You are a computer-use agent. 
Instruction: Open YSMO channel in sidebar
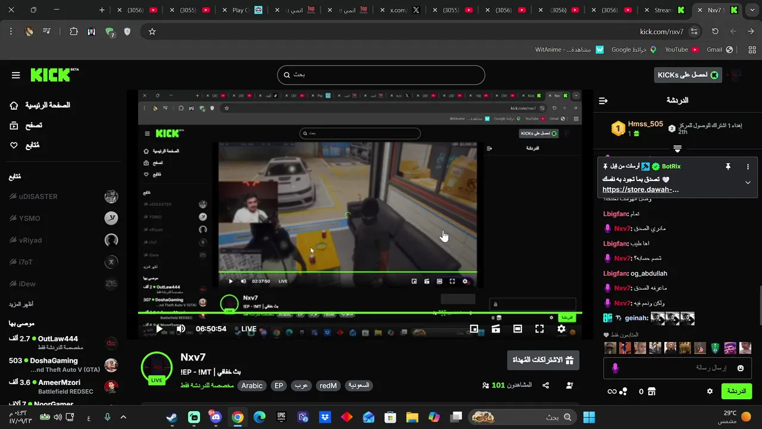click(x=63, y=219)
